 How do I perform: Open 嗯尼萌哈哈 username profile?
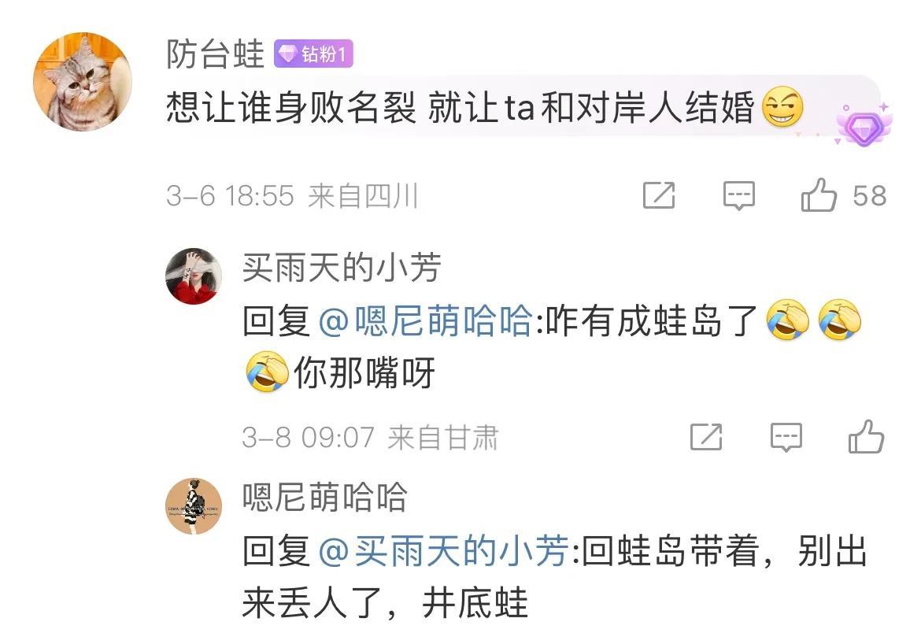click(325, 498)
